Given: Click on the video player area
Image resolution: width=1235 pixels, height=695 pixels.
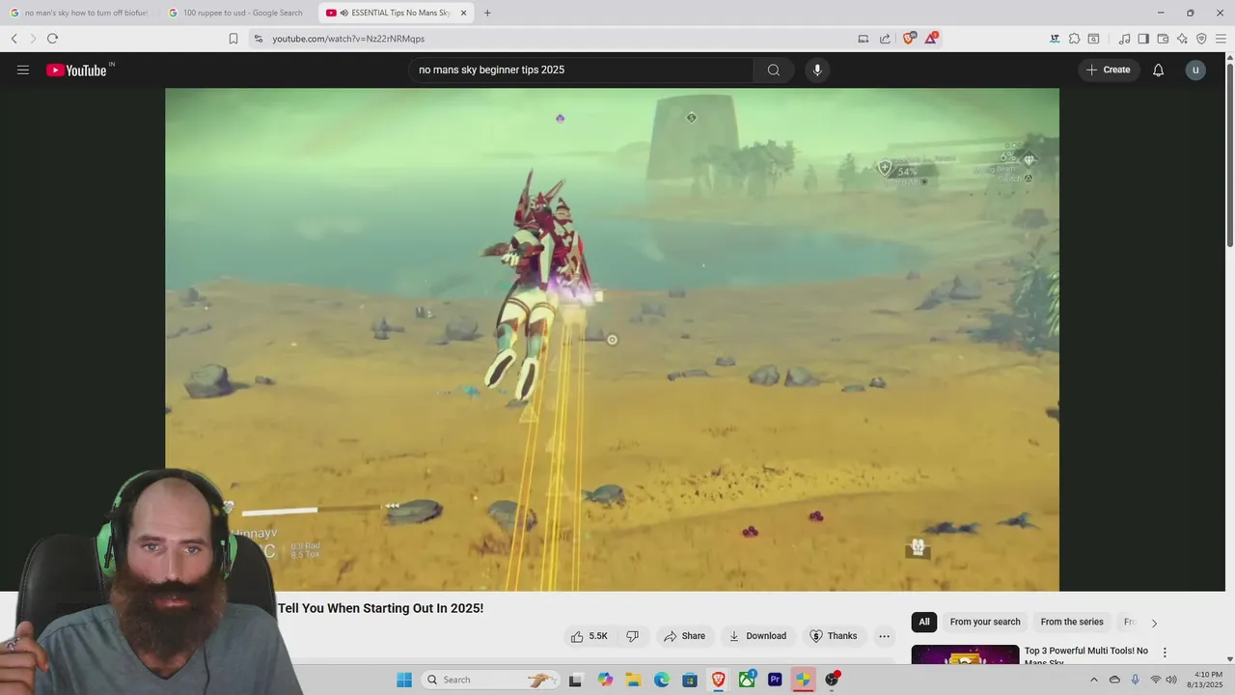Looking at the screenshot, I should [612, 340].
